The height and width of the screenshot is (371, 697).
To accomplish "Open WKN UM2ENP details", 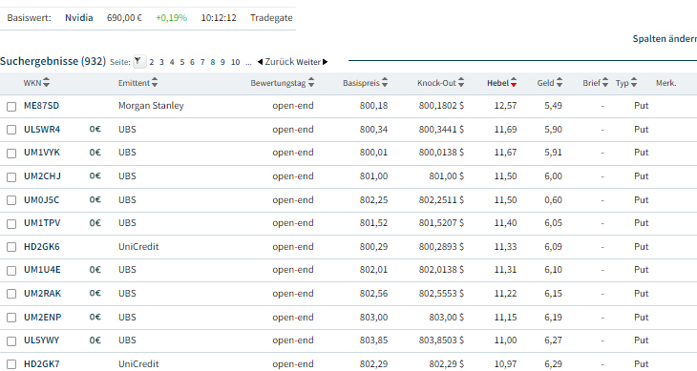I will point(43,317).
